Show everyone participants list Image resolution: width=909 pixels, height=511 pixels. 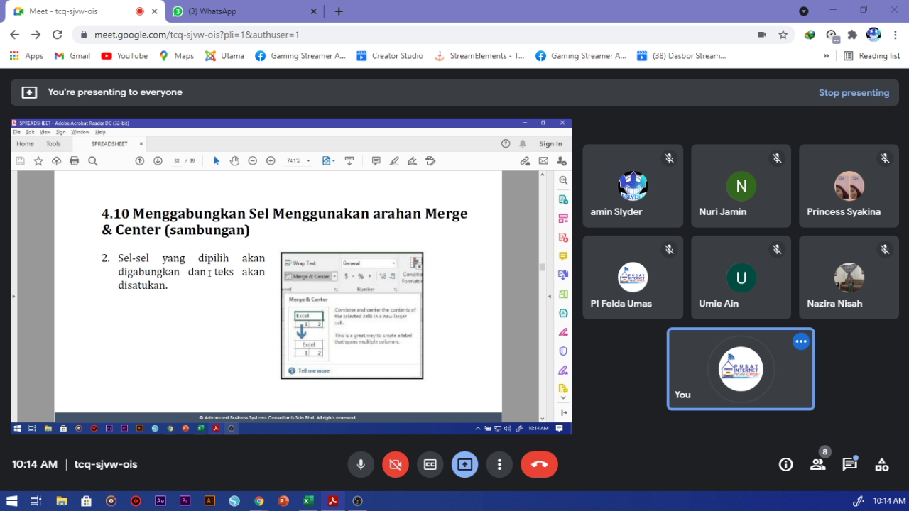pyautogui.click(x=817, y=464)
